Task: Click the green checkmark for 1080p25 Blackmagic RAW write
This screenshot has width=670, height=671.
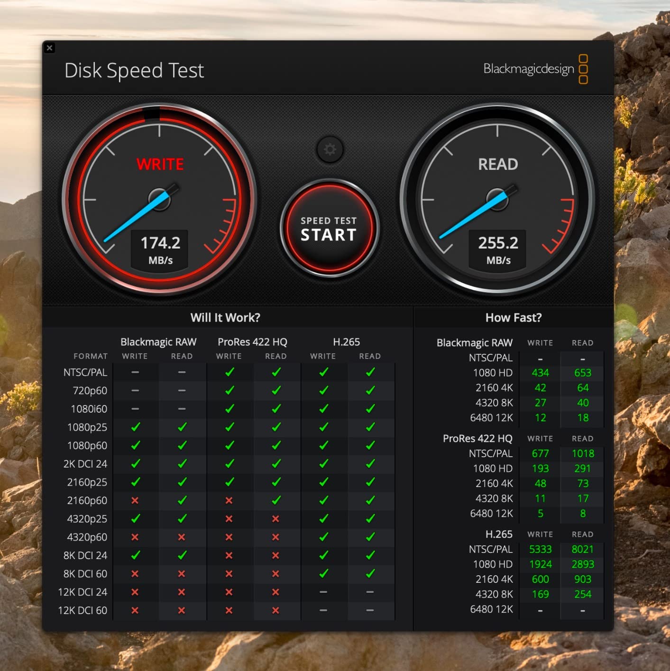Action: [x=135, y=427]
